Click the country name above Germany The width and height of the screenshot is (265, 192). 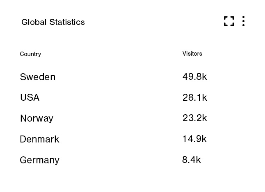click(39, 139)
